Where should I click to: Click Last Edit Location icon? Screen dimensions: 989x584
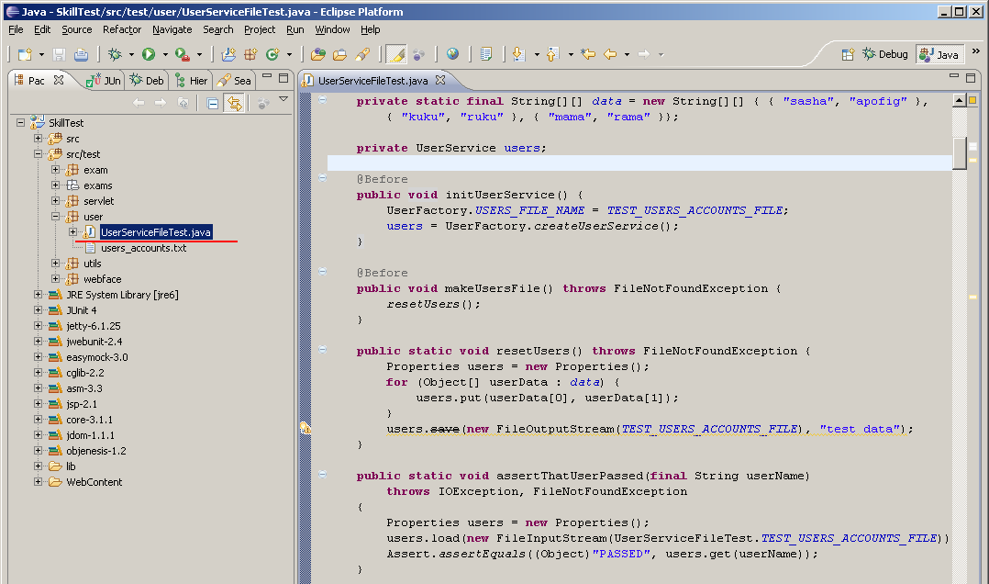(588, 54)
